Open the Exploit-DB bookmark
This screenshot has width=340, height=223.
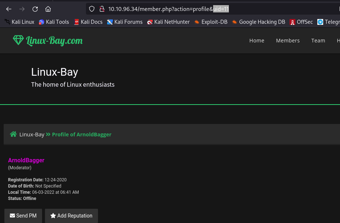(x=211, y=22)
